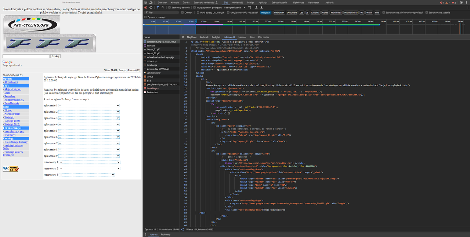Enable the Zachowaj dziennik checkbox
This screenshot has width=470, height=237.
tap(169, 7)
